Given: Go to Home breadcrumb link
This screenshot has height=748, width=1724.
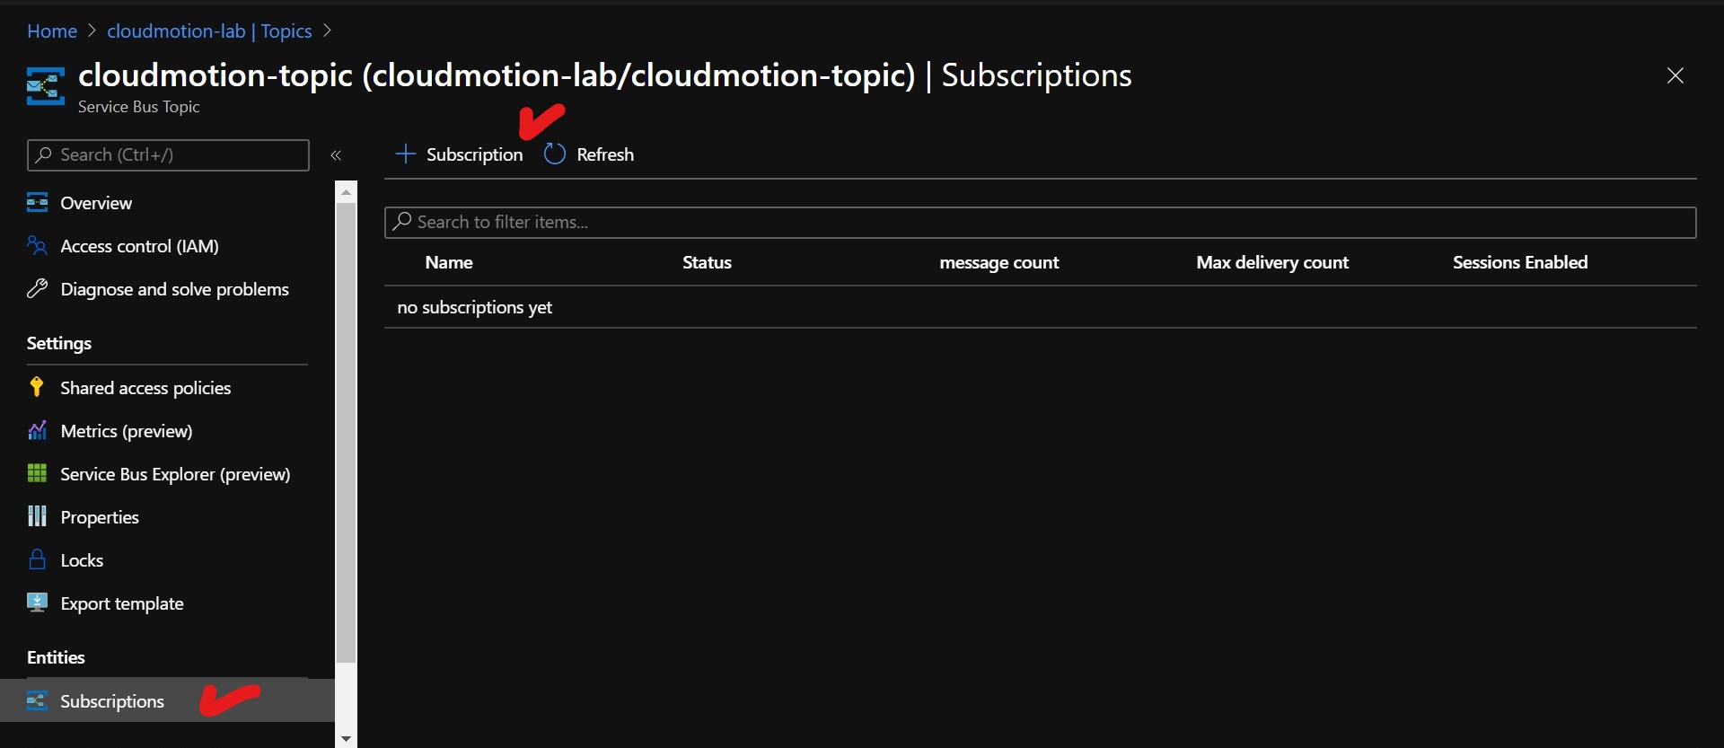Looking at the screenshot, I should [52, 31].
